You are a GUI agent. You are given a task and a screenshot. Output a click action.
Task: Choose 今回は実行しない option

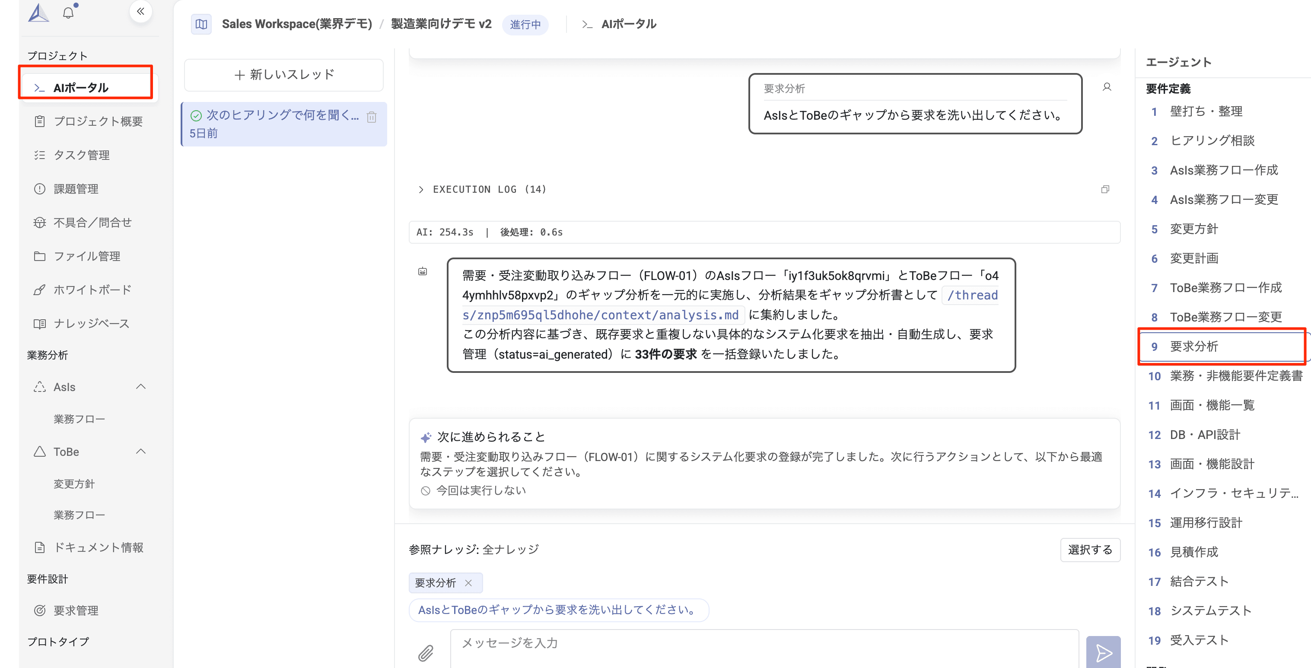click(473, 490)
